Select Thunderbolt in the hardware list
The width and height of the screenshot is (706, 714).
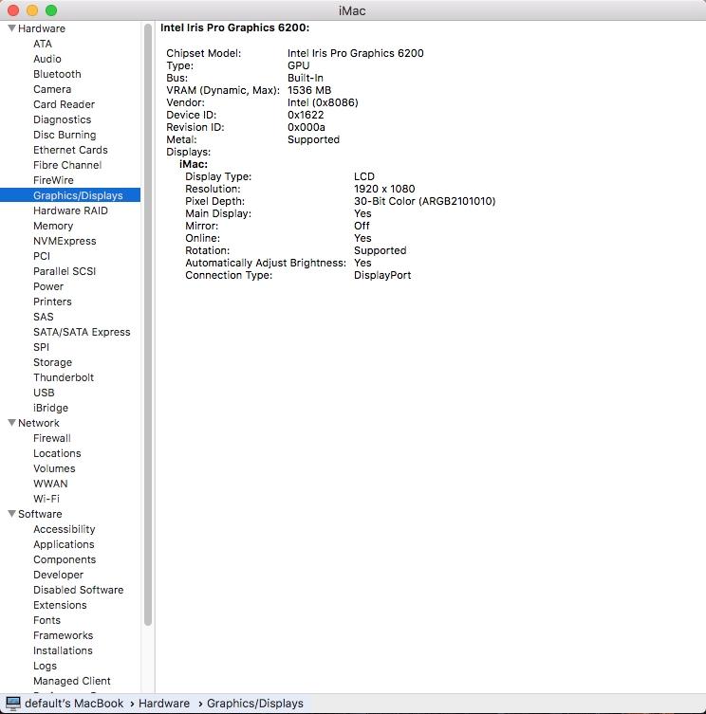tap(64, 377)
